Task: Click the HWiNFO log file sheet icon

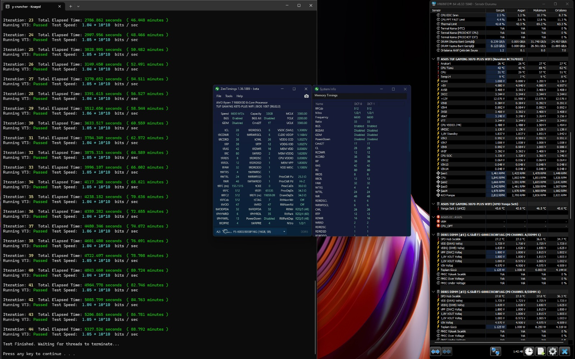Action: (x=540, y=351)
